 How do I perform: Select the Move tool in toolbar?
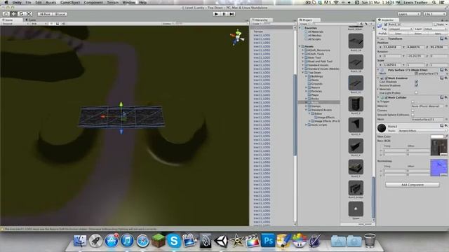(13, 14)
